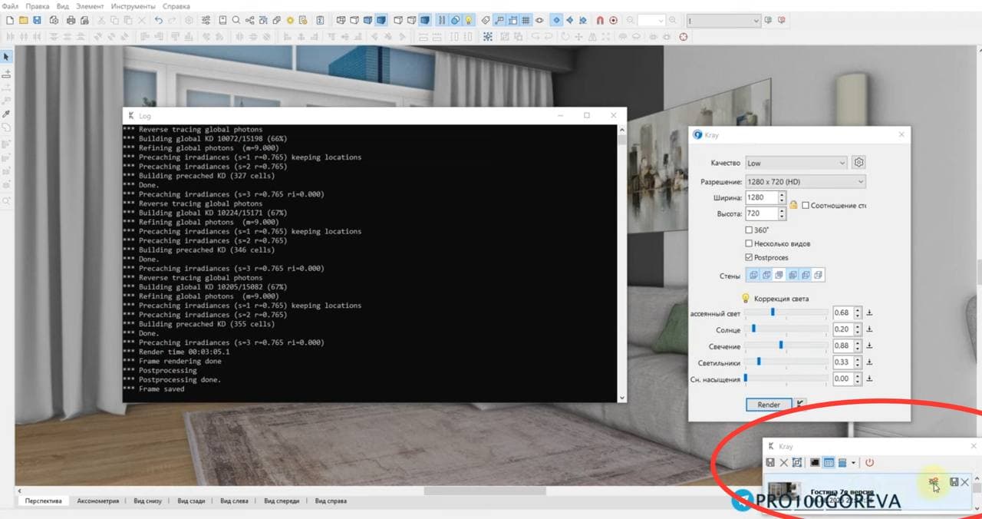Enable the 360° checkbox
The height and width of the screenshot is (519, 982).
click(749, 230)
